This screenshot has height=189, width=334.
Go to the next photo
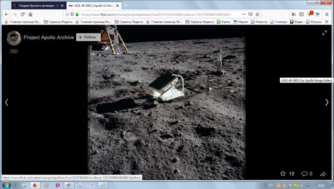tap(327, 102)
